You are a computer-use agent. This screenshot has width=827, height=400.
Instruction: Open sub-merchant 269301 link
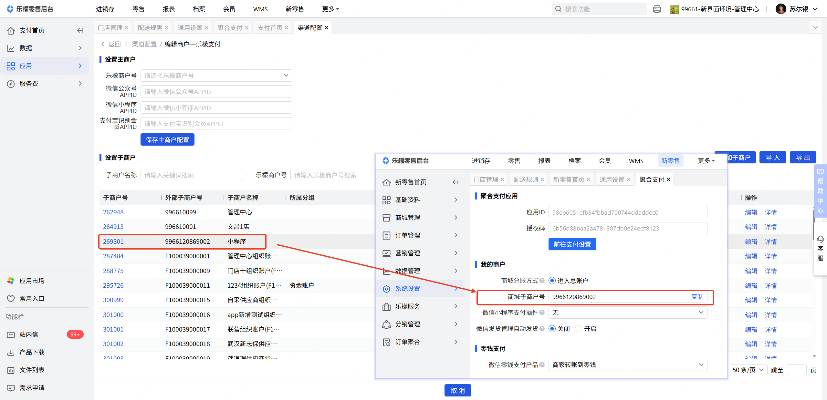[113, 241]
